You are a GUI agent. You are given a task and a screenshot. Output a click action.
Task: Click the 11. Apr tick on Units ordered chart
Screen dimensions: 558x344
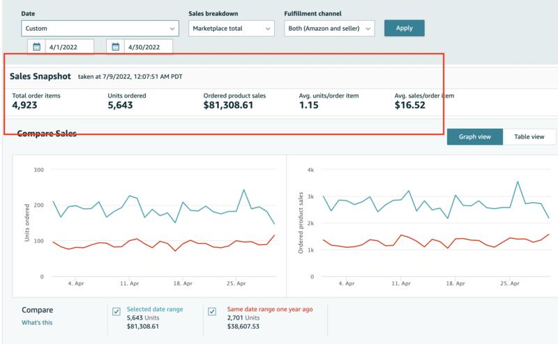point(130,283)
